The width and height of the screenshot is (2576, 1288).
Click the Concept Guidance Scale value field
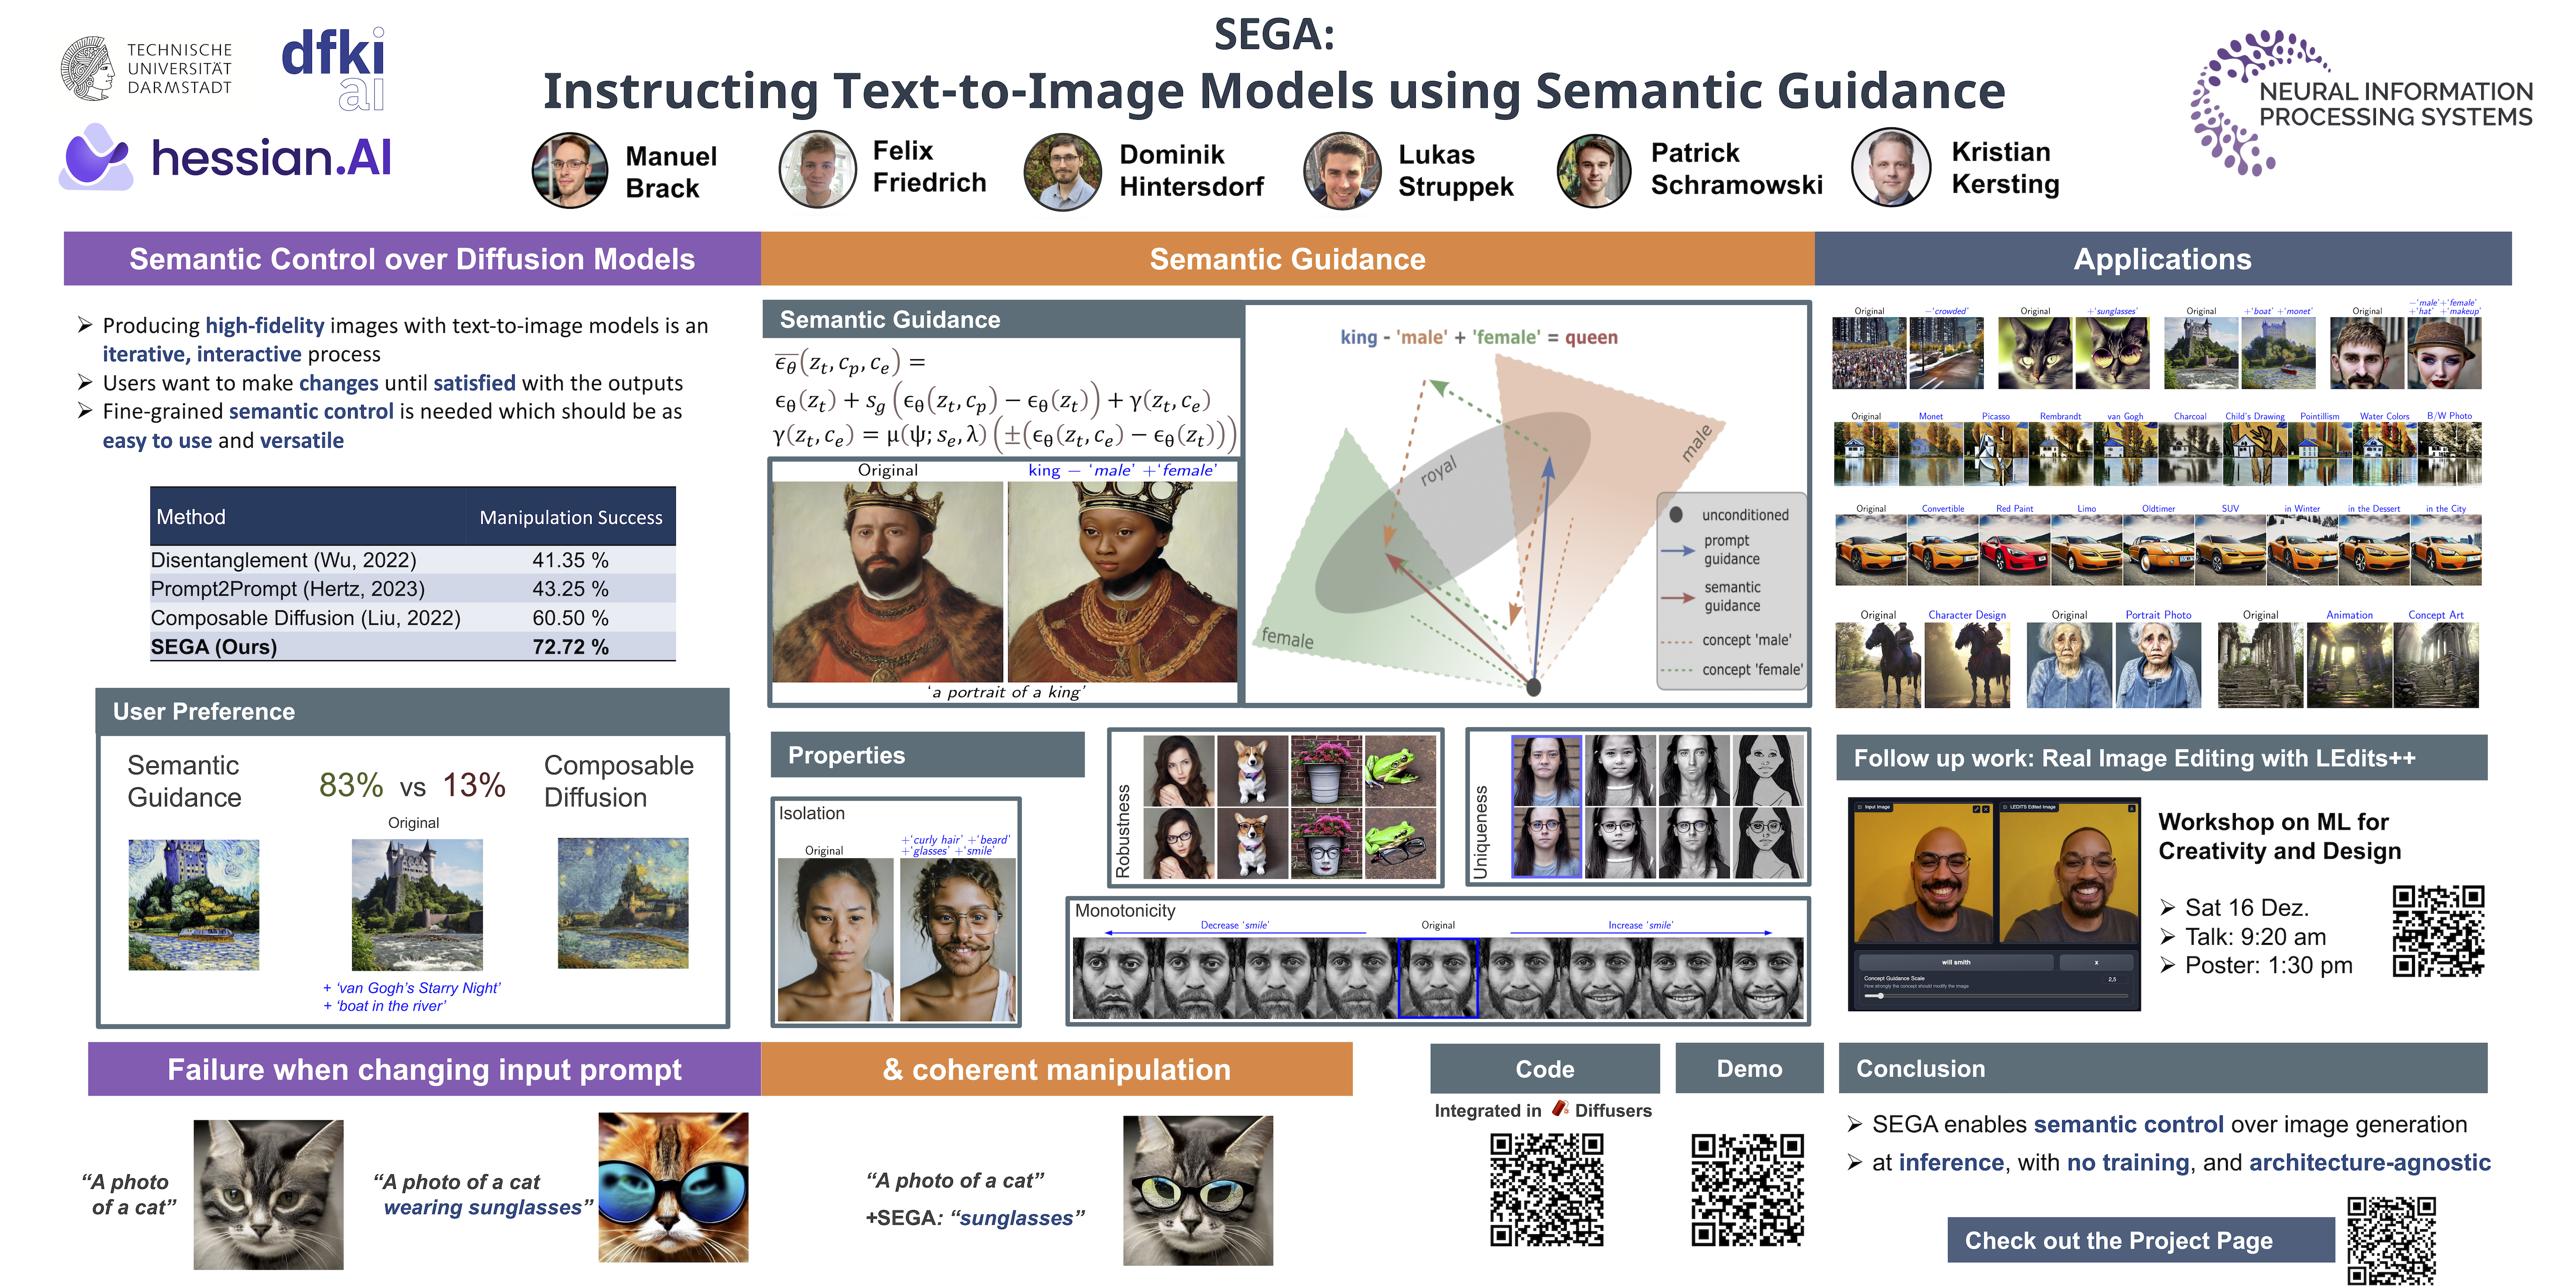(2114, 979)
